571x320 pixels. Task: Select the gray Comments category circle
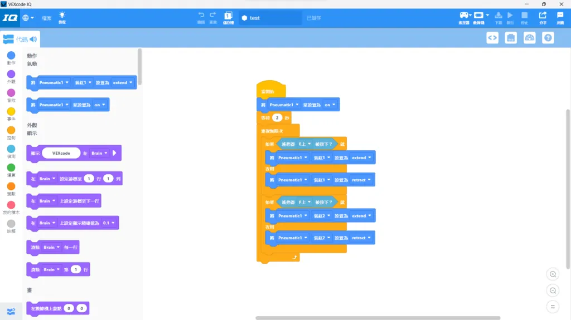tap(11, 224)
